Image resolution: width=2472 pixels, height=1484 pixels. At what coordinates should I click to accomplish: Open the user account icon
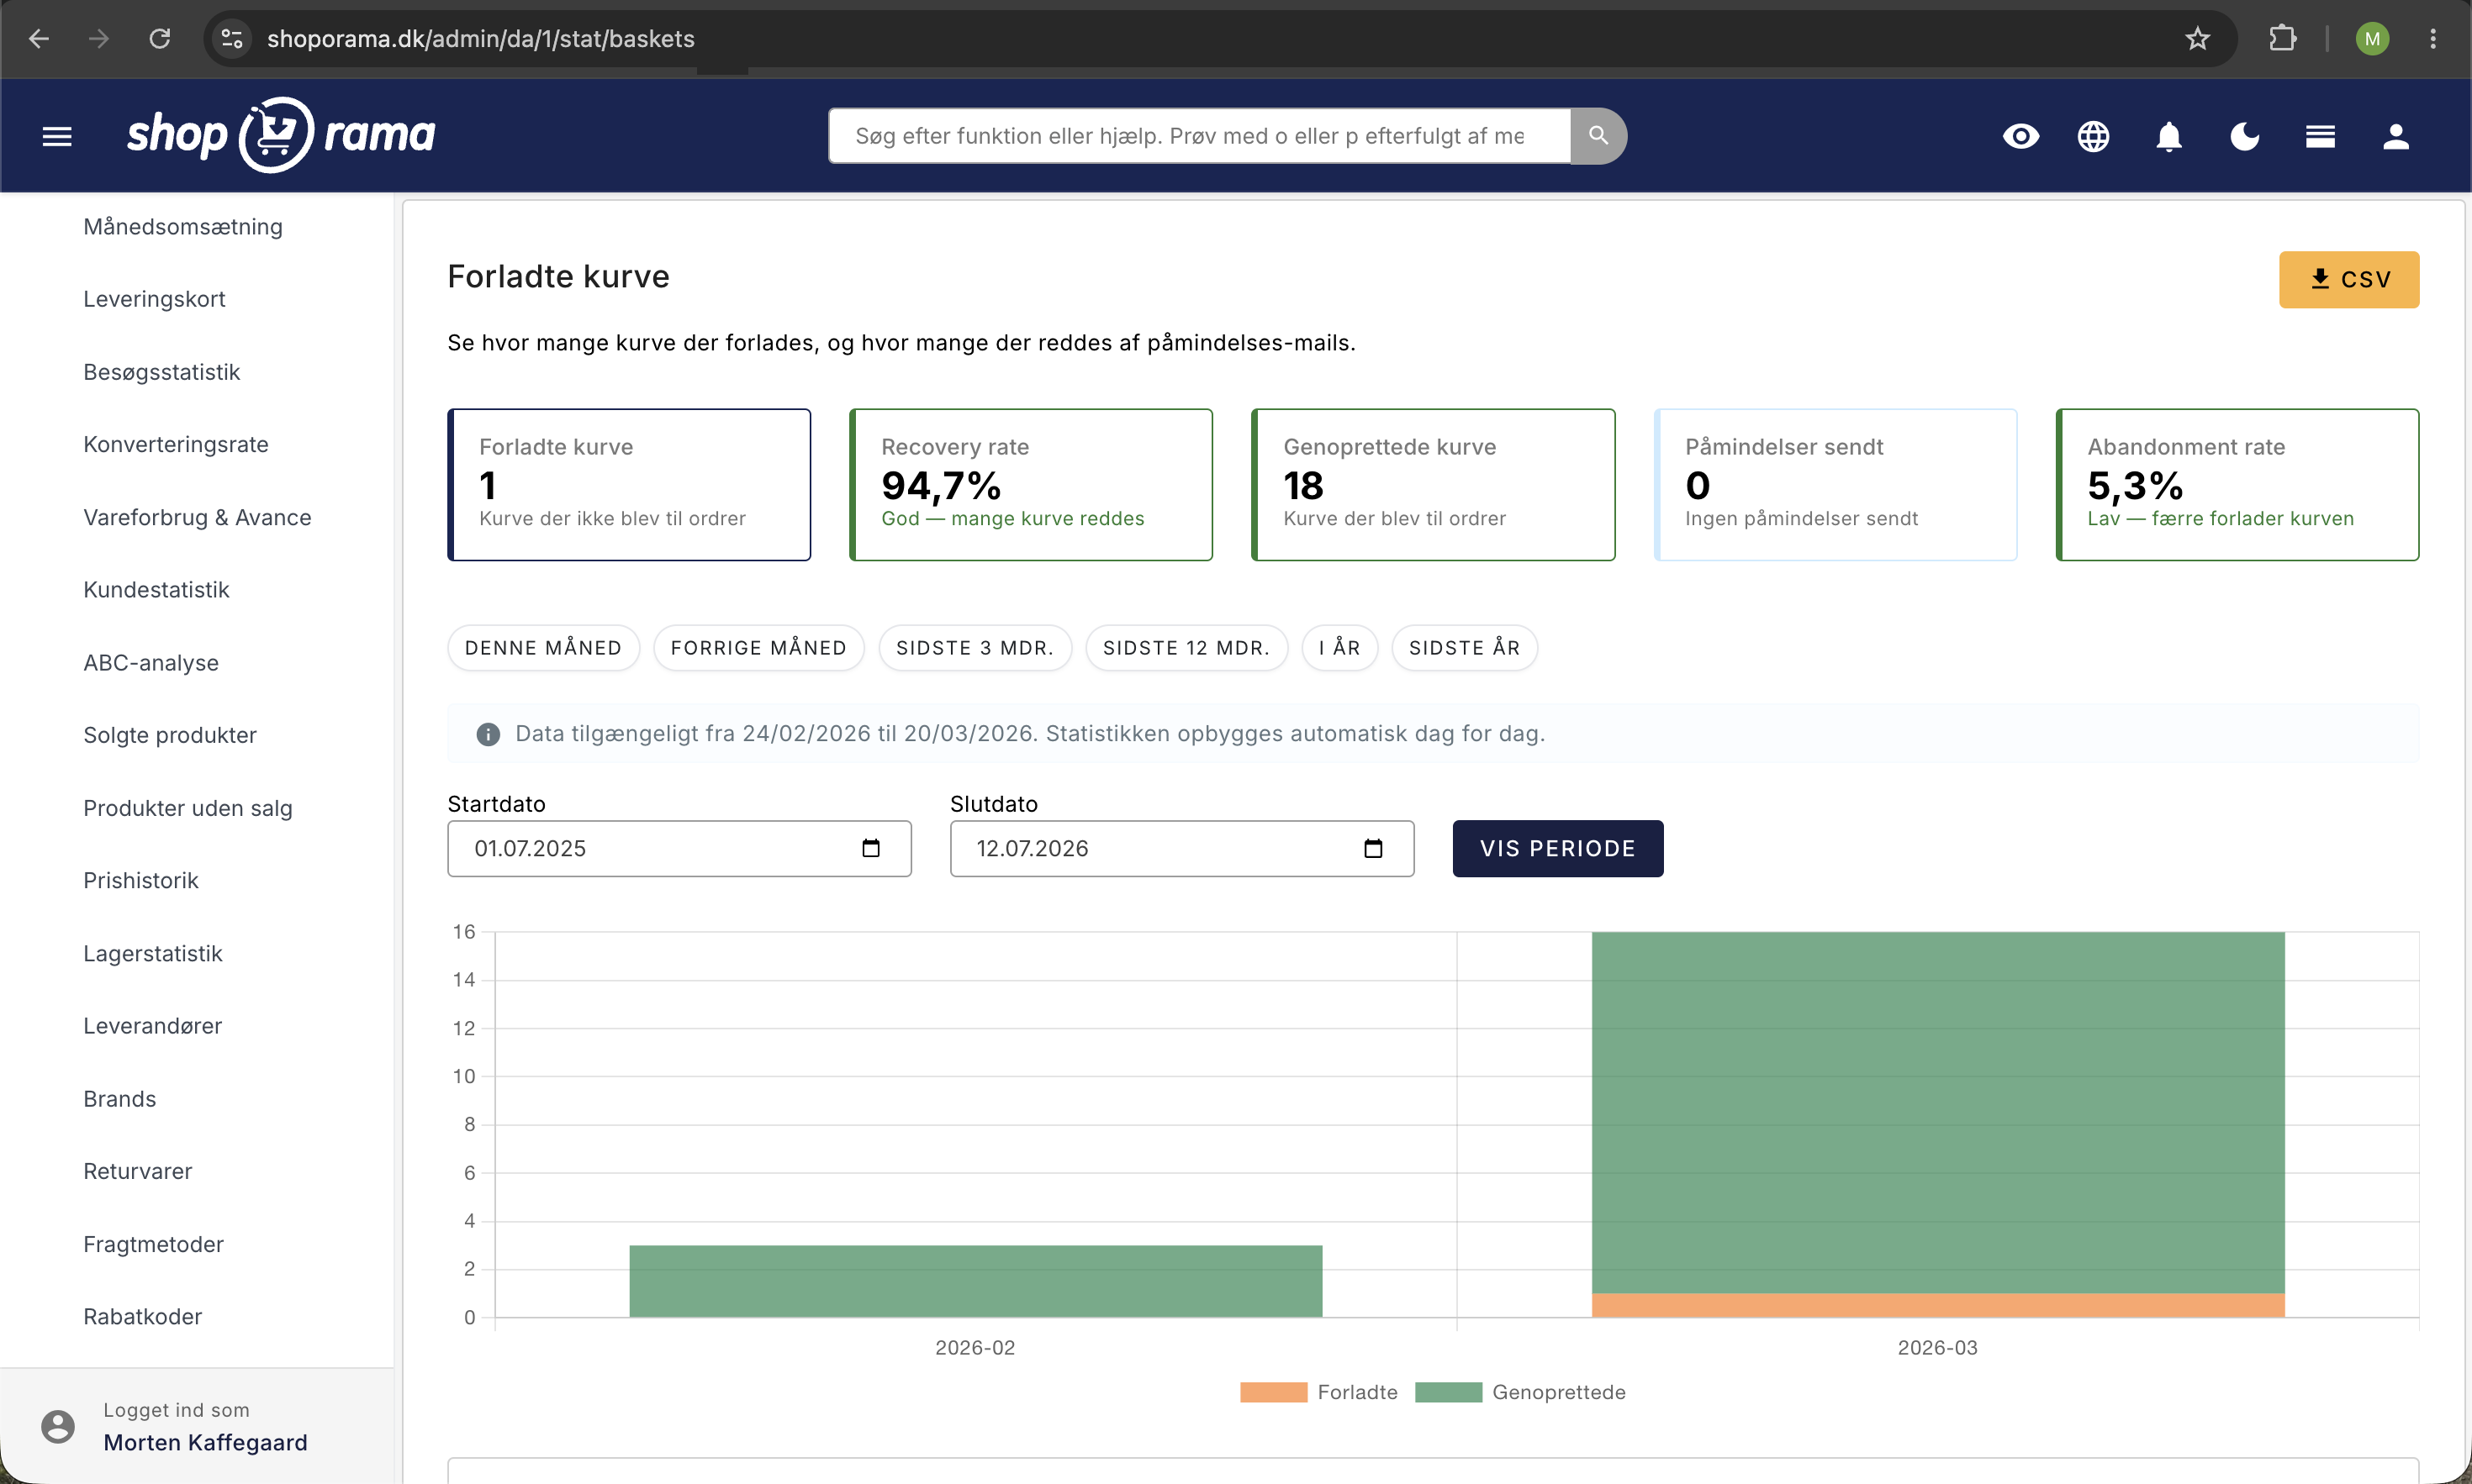pyautogui.click(x=2395, y=136)
